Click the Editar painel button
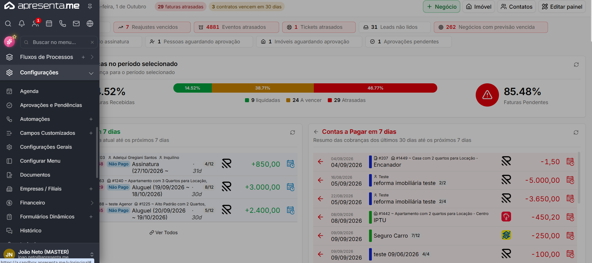Screen dimensions: 592x263 562,7
